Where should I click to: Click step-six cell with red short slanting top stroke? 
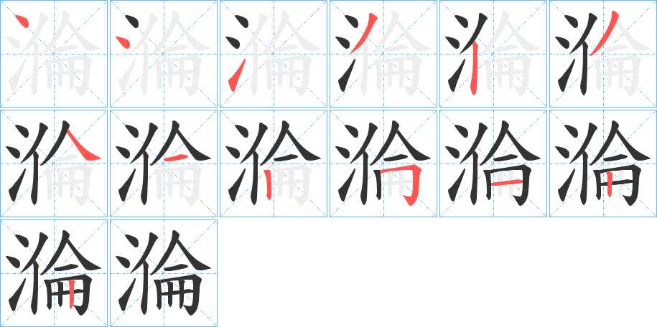603,54
